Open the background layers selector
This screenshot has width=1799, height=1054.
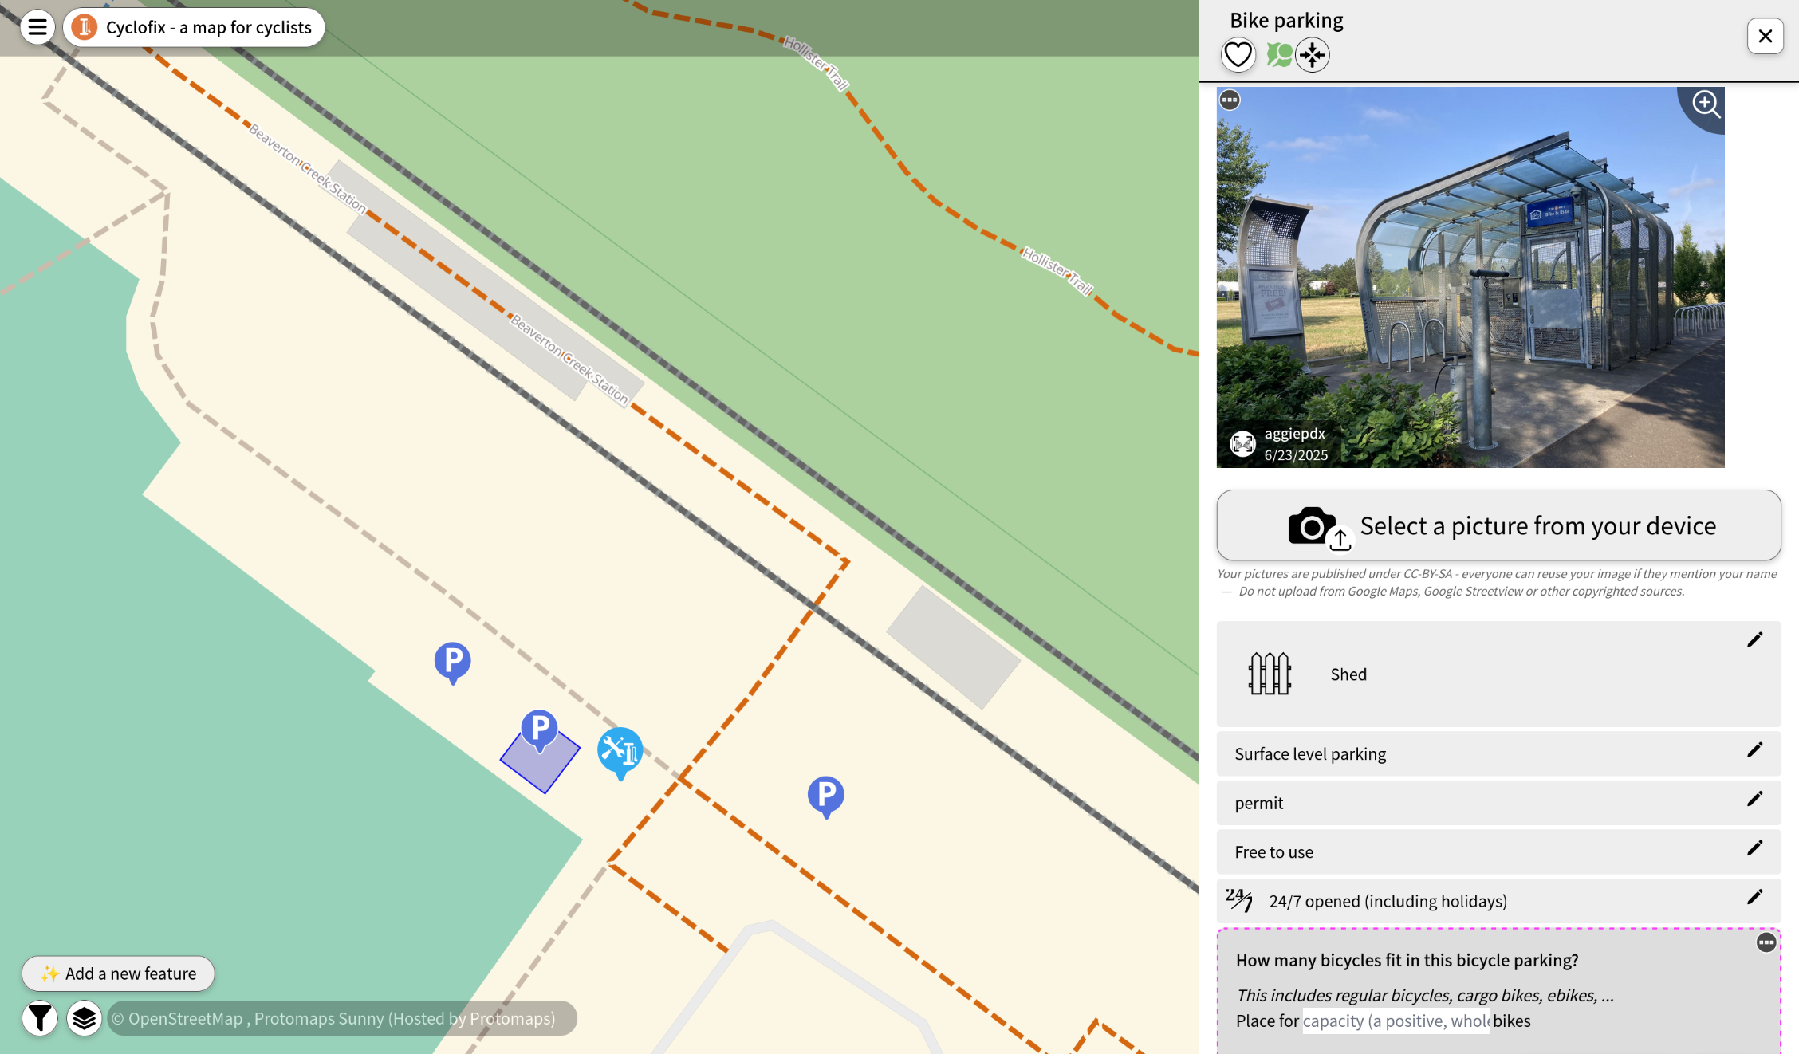pos(84,1018)
